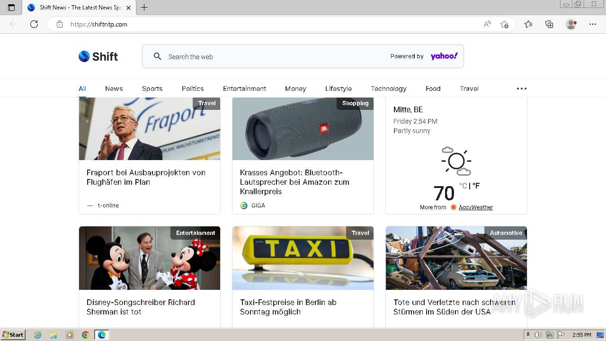Screen dimensions: 606x341
Task: Open the network tray icon
Action: coord(550,335)
